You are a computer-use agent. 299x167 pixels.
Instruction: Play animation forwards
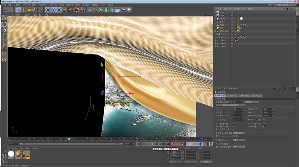click(x=153, y=144)
